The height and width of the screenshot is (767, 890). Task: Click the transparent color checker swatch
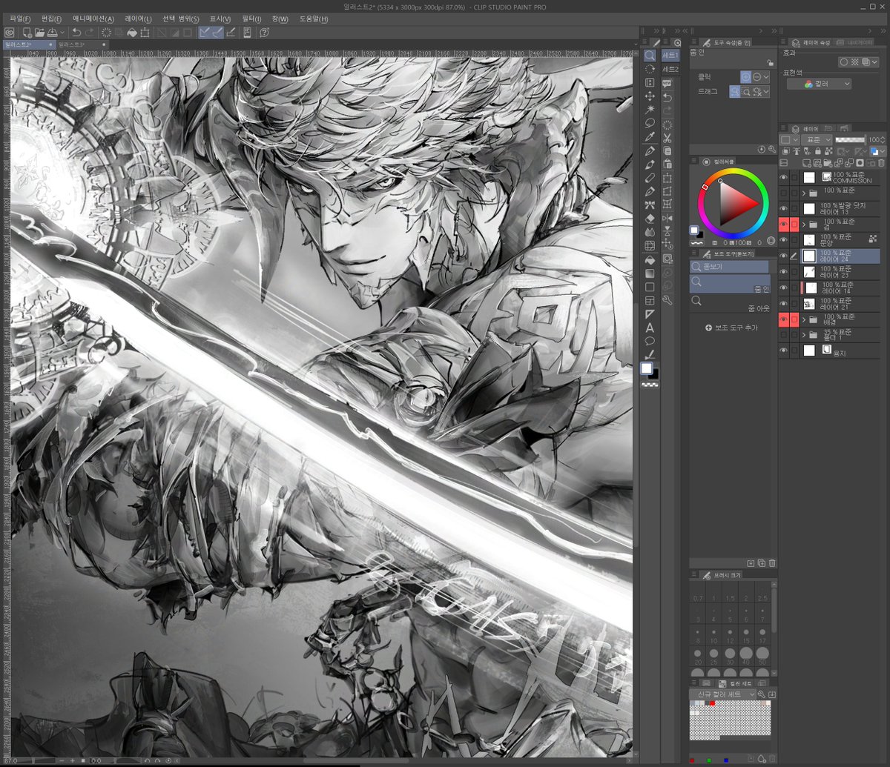point(650,385)
